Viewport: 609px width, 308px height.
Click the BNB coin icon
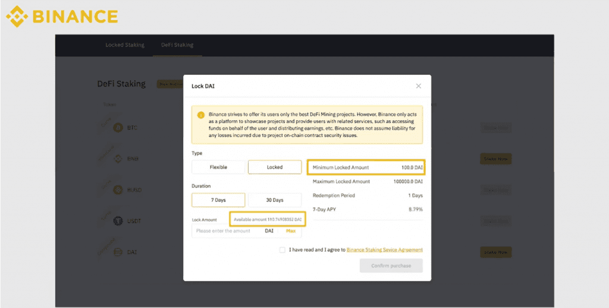tap(118, 159)
